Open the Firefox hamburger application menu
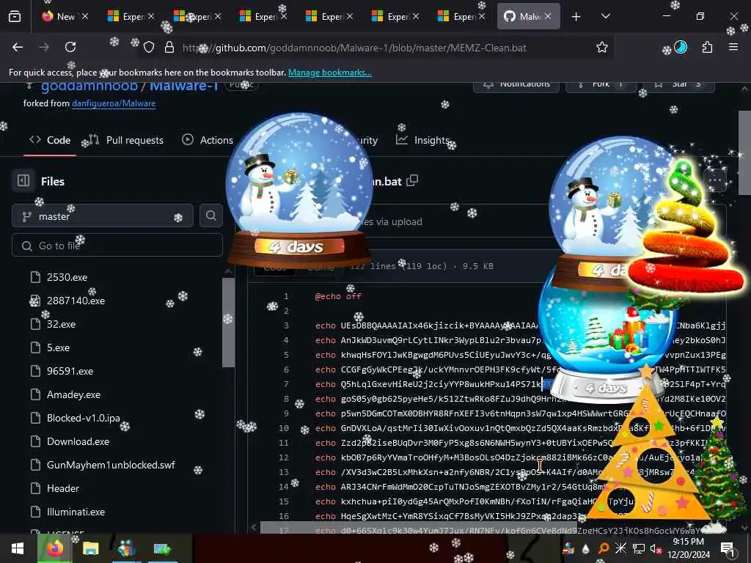751x563 pixels. 733,47
